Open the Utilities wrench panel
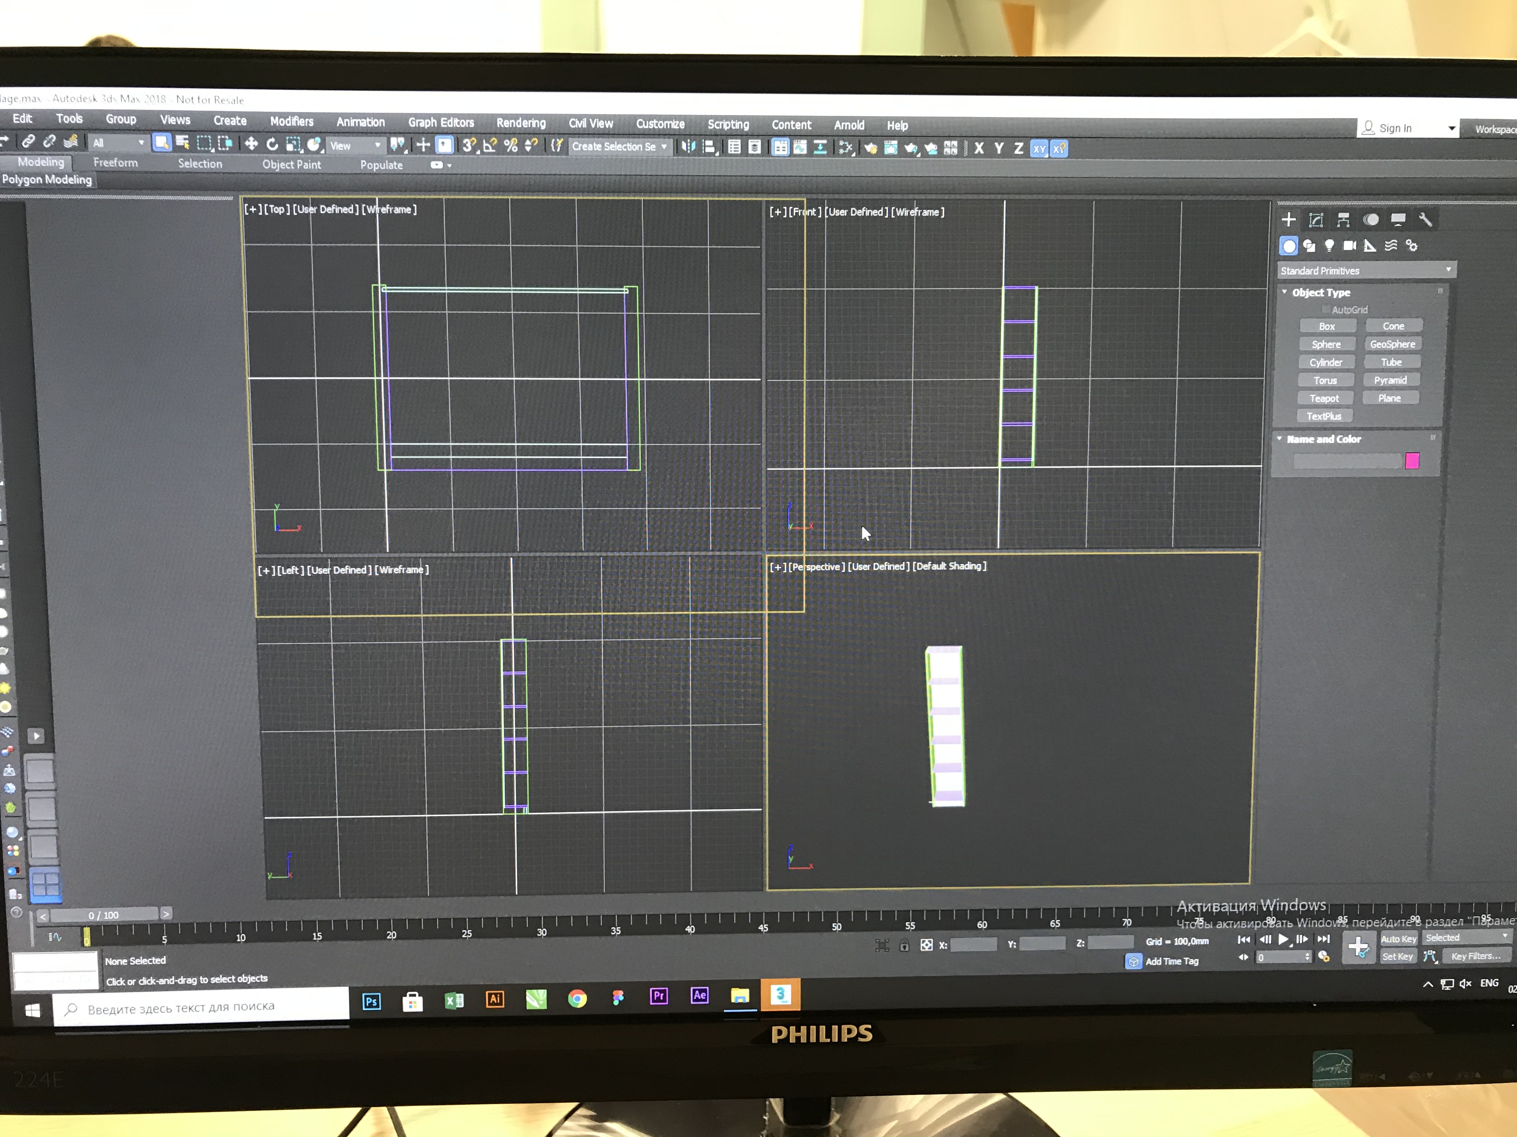The image size is (1517, 1137). [x=1425, y=220]
